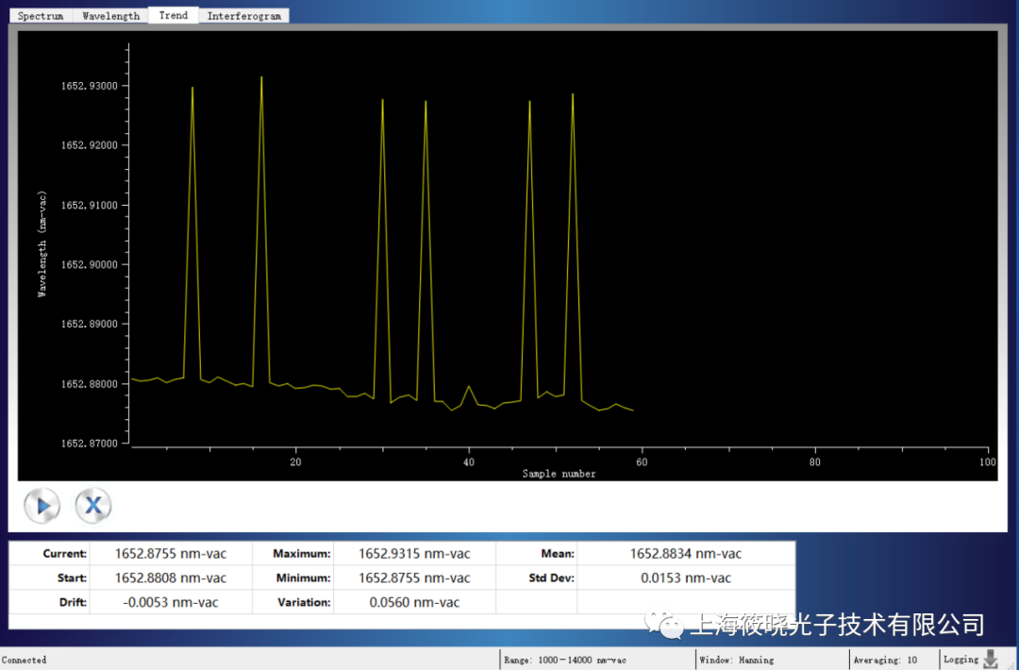Select the Trend tab

coord(174,15)
